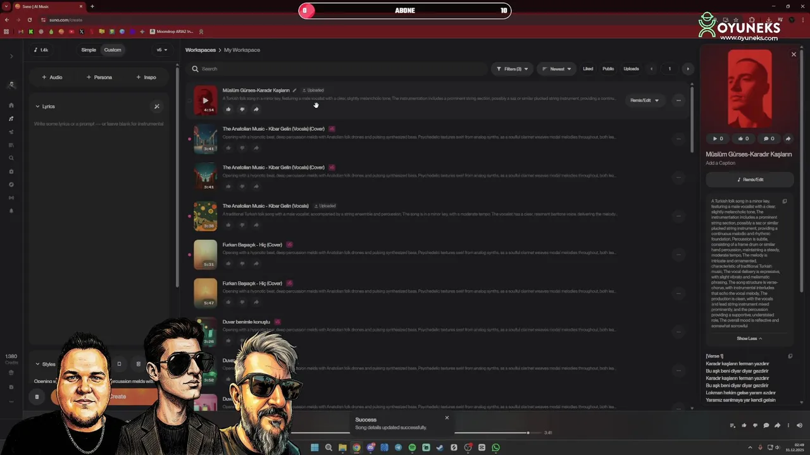Viewport: 810px width, 455px height.
Task: Add Audio to the song prompt
Action: click(x=52, y=77)
